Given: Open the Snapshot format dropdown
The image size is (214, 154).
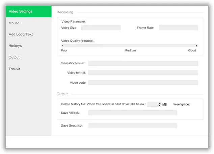Looking at the screenshot, I should pyautogui.click(x=143, y=63).
